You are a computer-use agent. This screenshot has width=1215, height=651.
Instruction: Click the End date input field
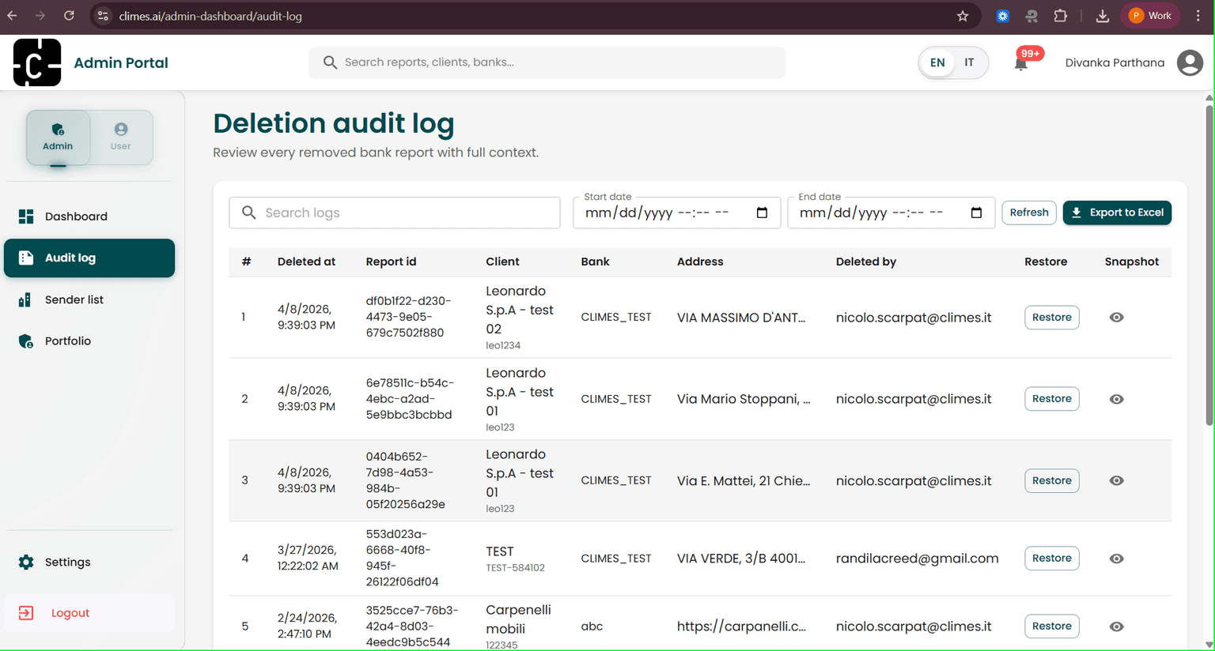(891, 213)
